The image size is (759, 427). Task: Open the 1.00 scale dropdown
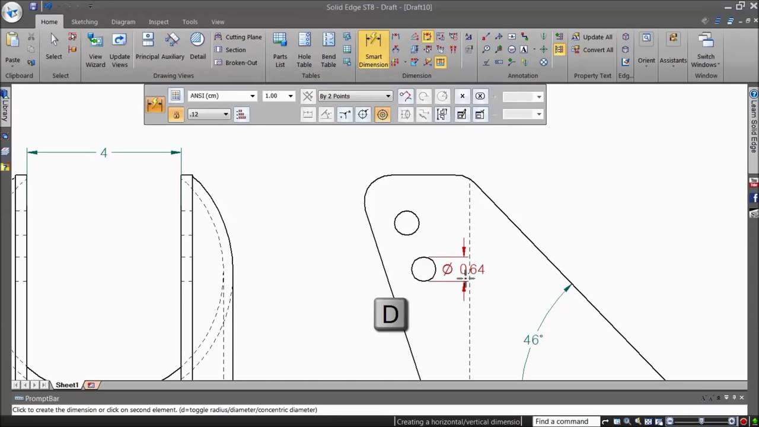click(x=279, y=96)
